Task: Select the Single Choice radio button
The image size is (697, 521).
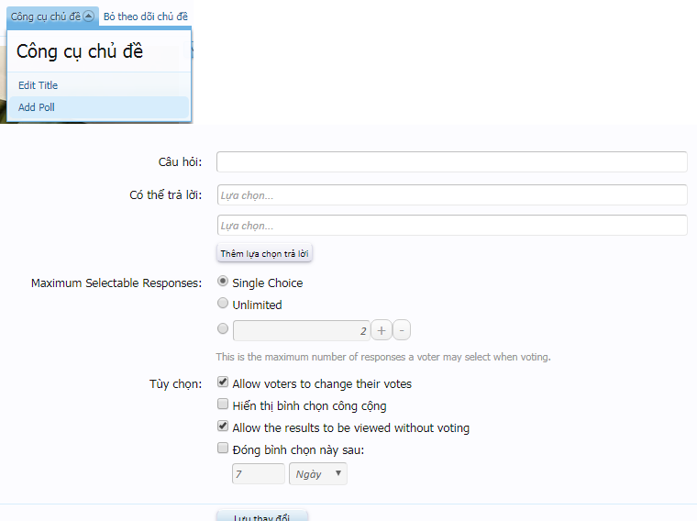Action: point(223,282)
